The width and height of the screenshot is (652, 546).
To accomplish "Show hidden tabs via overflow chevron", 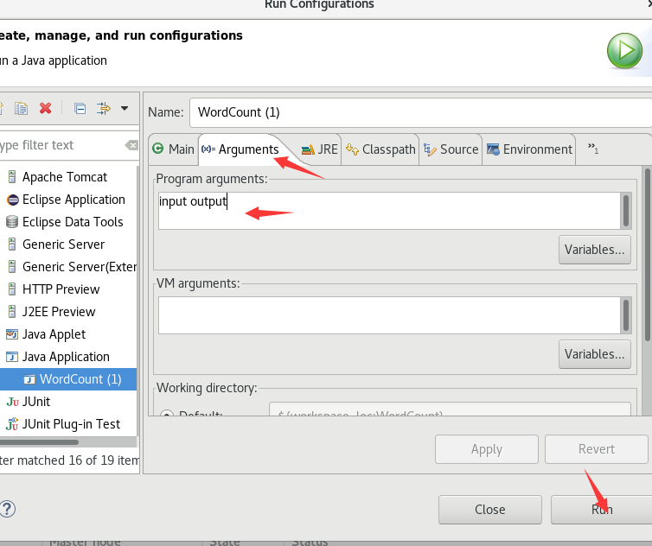I will (x=593, y=148).
